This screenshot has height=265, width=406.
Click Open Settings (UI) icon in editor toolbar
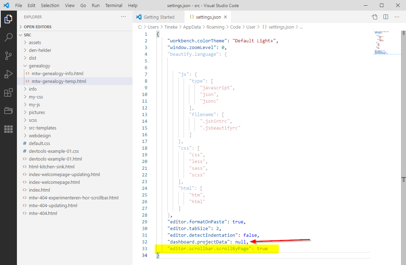(x=374, y=17)
